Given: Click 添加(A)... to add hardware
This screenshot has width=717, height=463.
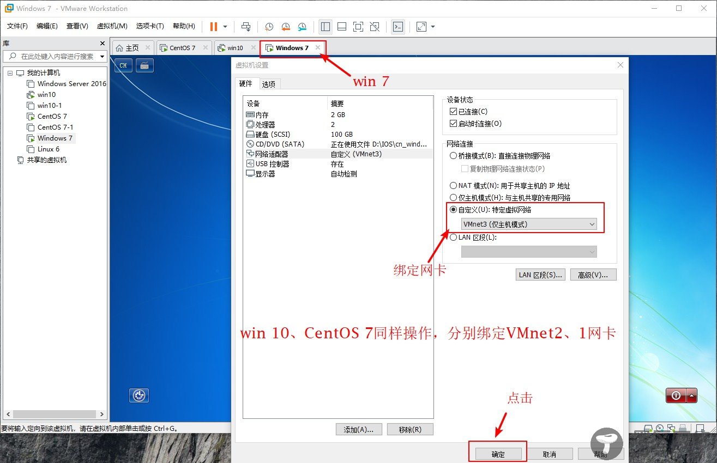Looking at the screenshot, I should point(359,429).
